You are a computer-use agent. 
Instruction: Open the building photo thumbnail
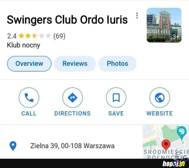tap(164, 25)
